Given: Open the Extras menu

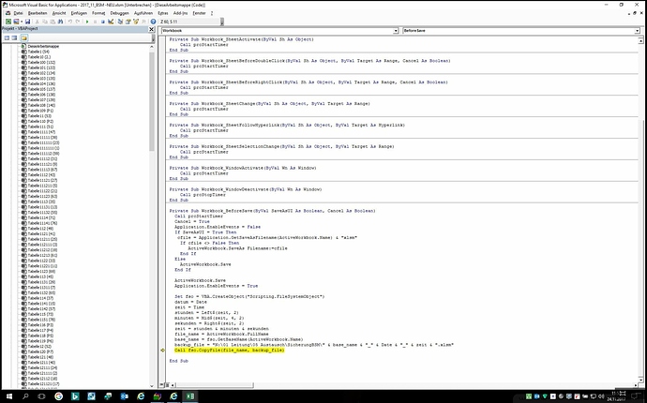Looking at the screenshot, I should 163,13.
